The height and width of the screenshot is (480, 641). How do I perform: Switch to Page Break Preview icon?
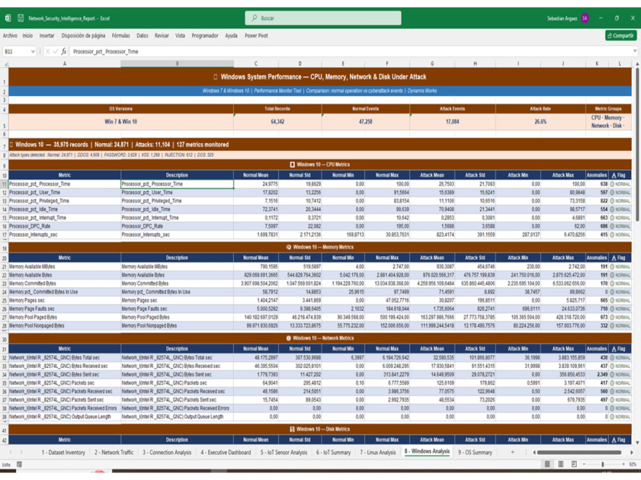(574, 464)
